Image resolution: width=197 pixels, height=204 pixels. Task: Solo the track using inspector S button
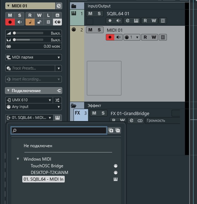tap(19, 15)
